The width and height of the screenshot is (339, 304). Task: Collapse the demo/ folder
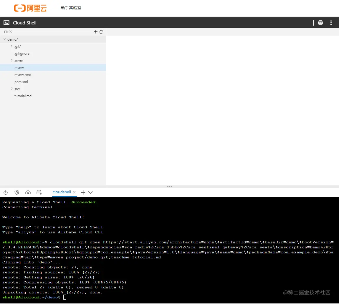(5, 39)
